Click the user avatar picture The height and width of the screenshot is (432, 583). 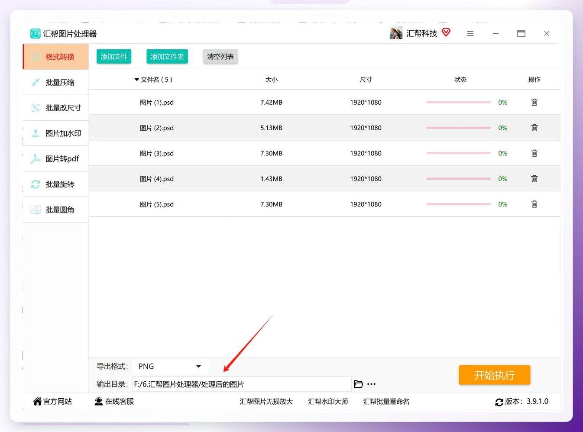tap(396, 33)
